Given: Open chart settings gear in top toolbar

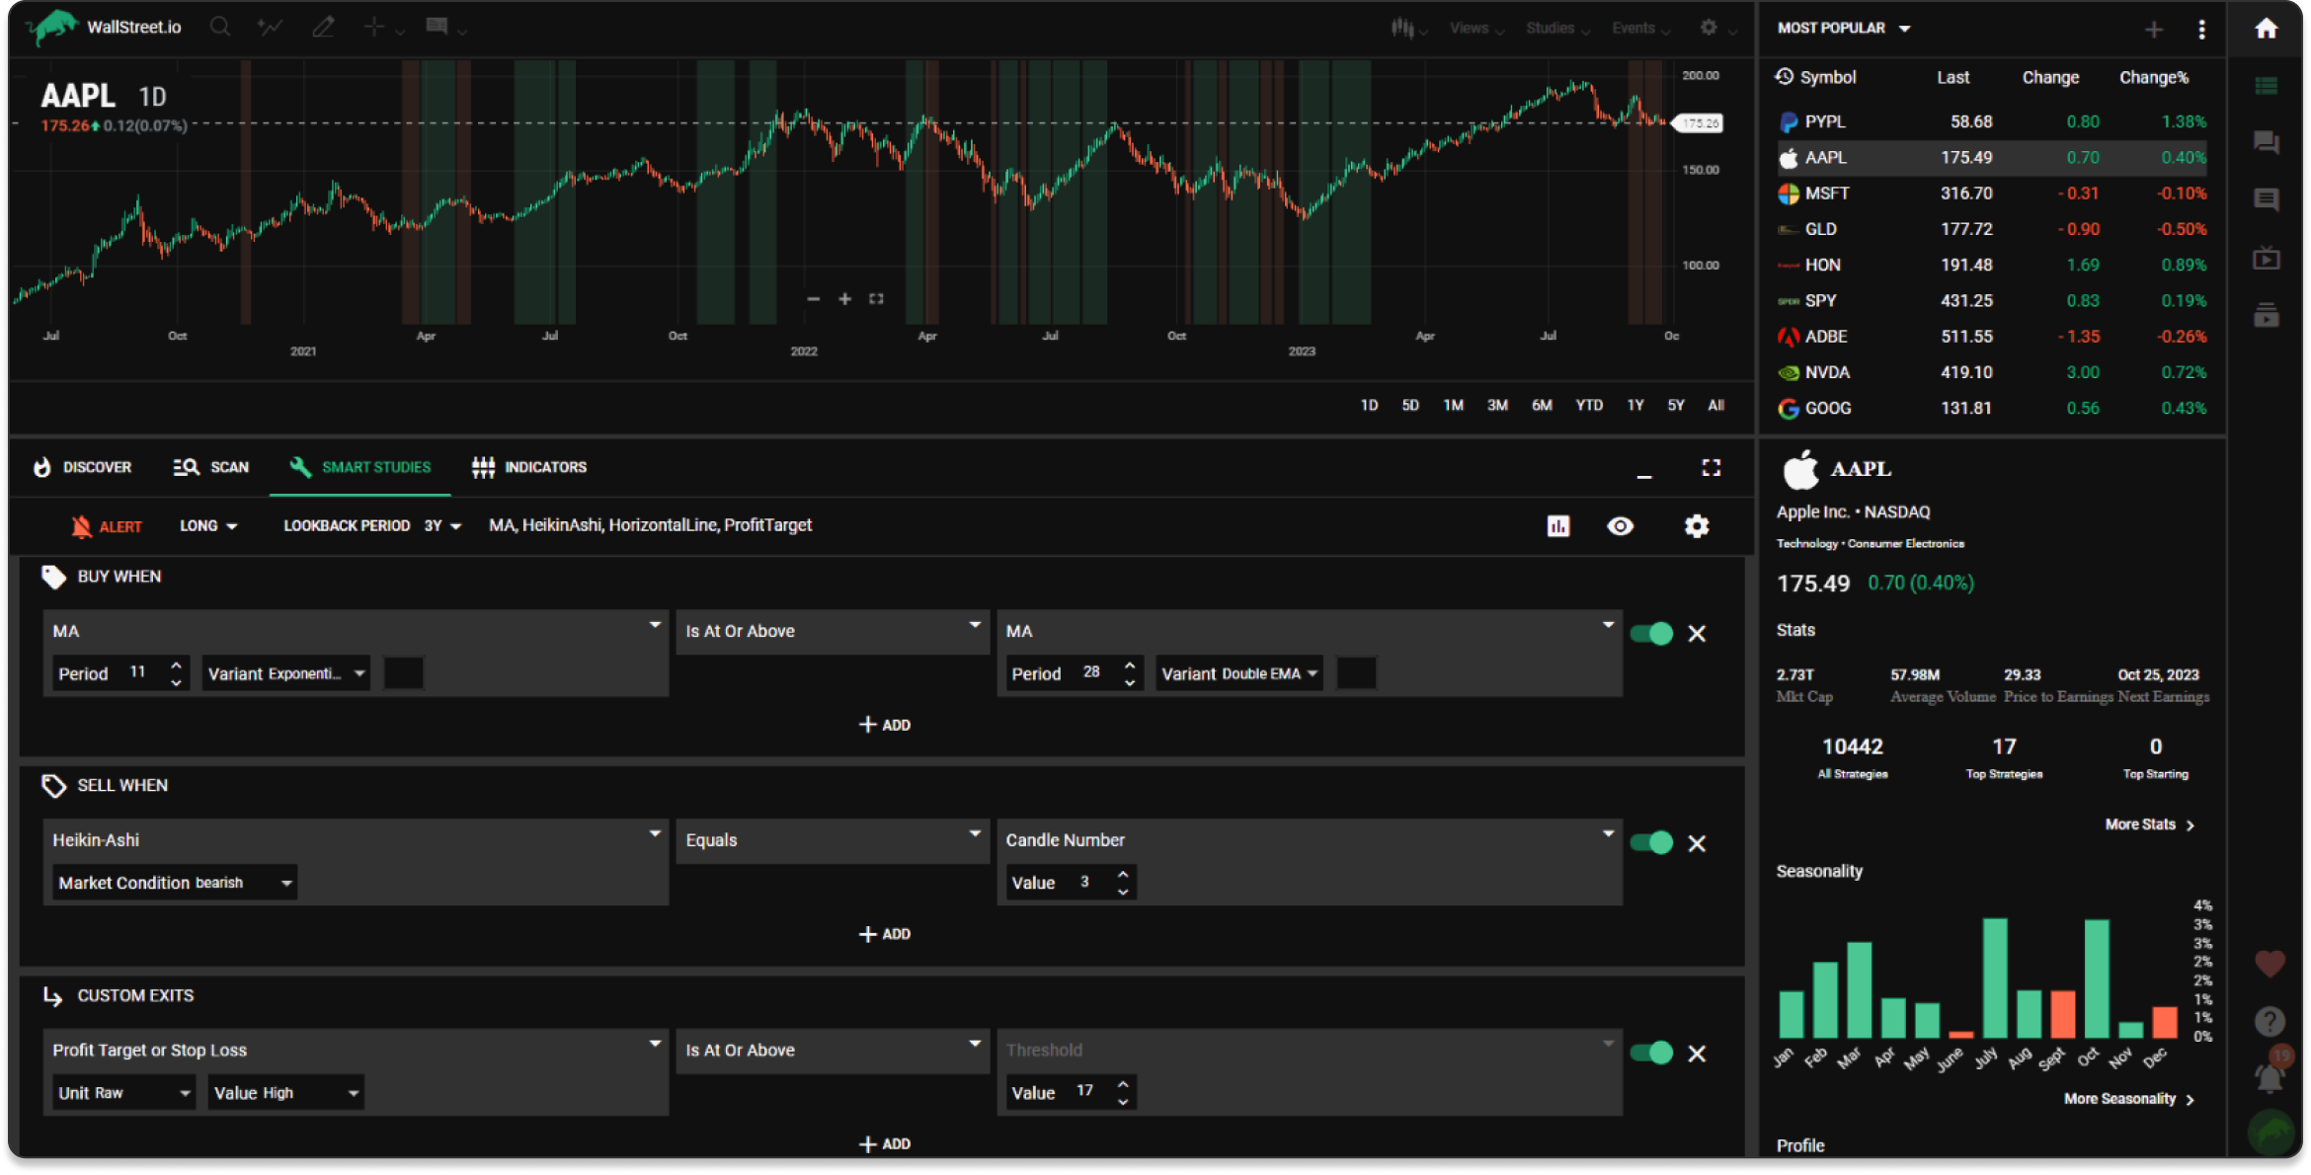Looking at the screenshot, I should [x=1709, y=28].
